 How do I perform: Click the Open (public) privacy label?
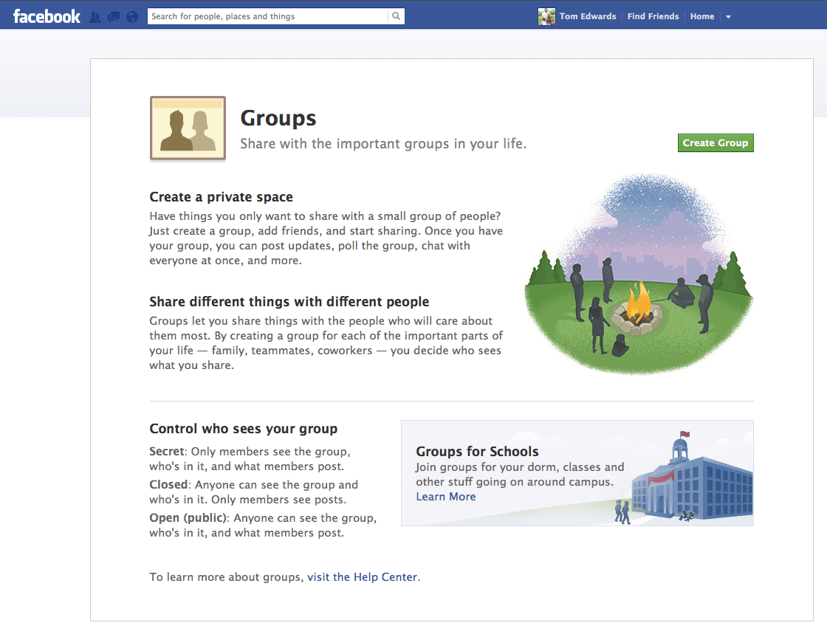pyautogui.click(x=188, y=518)
